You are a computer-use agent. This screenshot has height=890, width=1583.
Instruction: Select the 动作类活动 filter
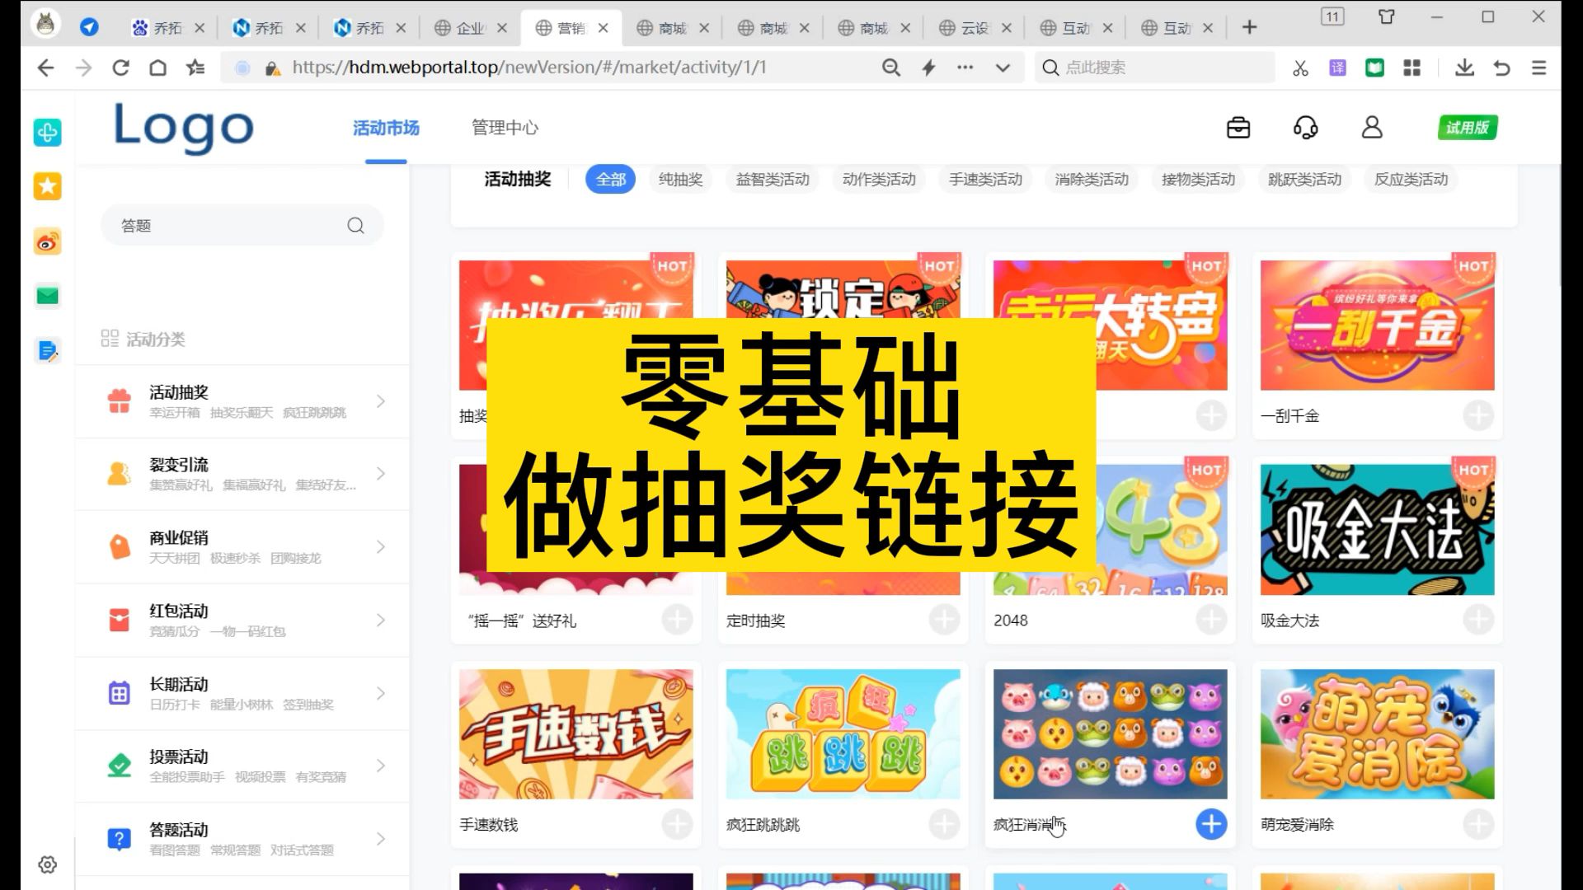click(x=879, y=180)
